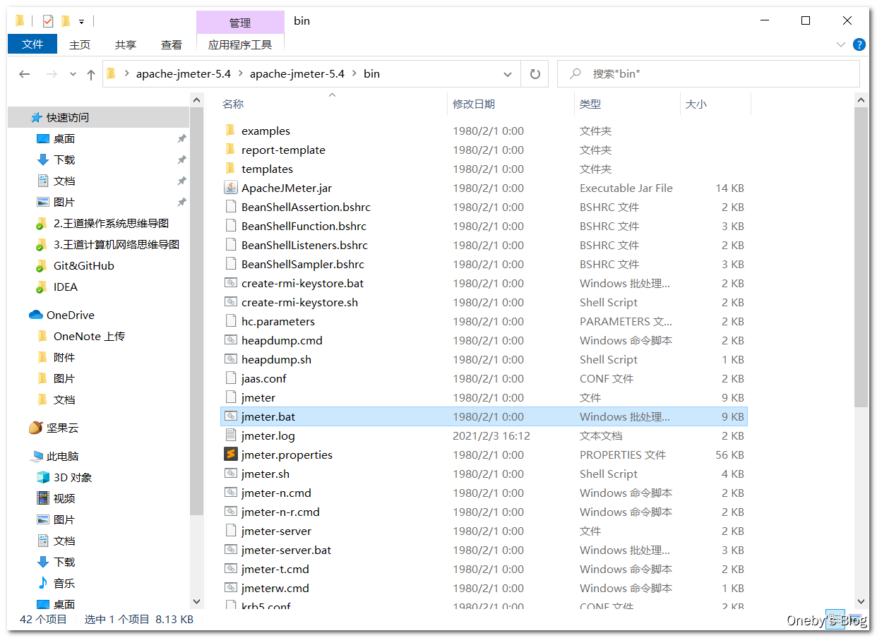
Task: Select 此电脑 in the sidebar
Action: 54,456
